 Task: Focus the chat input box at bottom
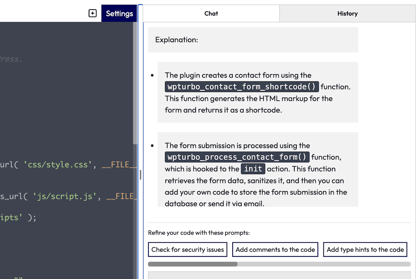point(279,275)
